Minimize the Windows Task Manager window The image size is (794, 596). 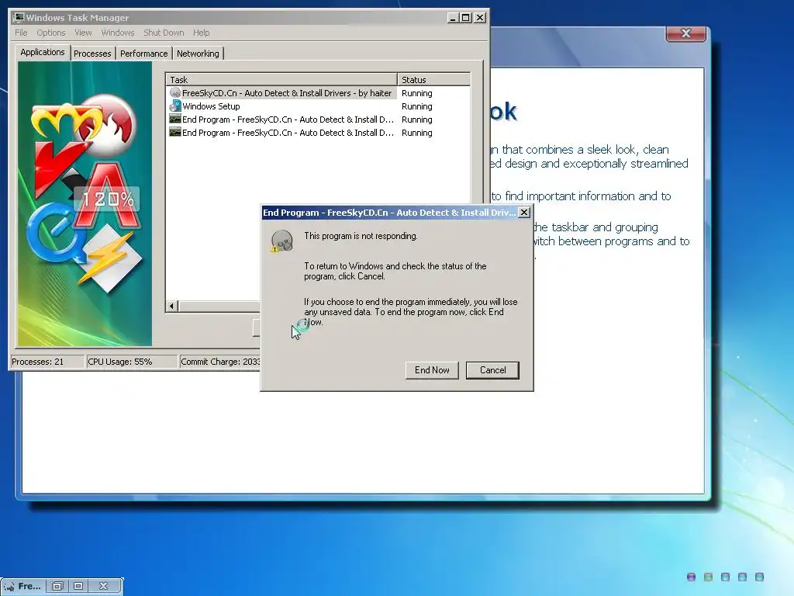point(453,18)
